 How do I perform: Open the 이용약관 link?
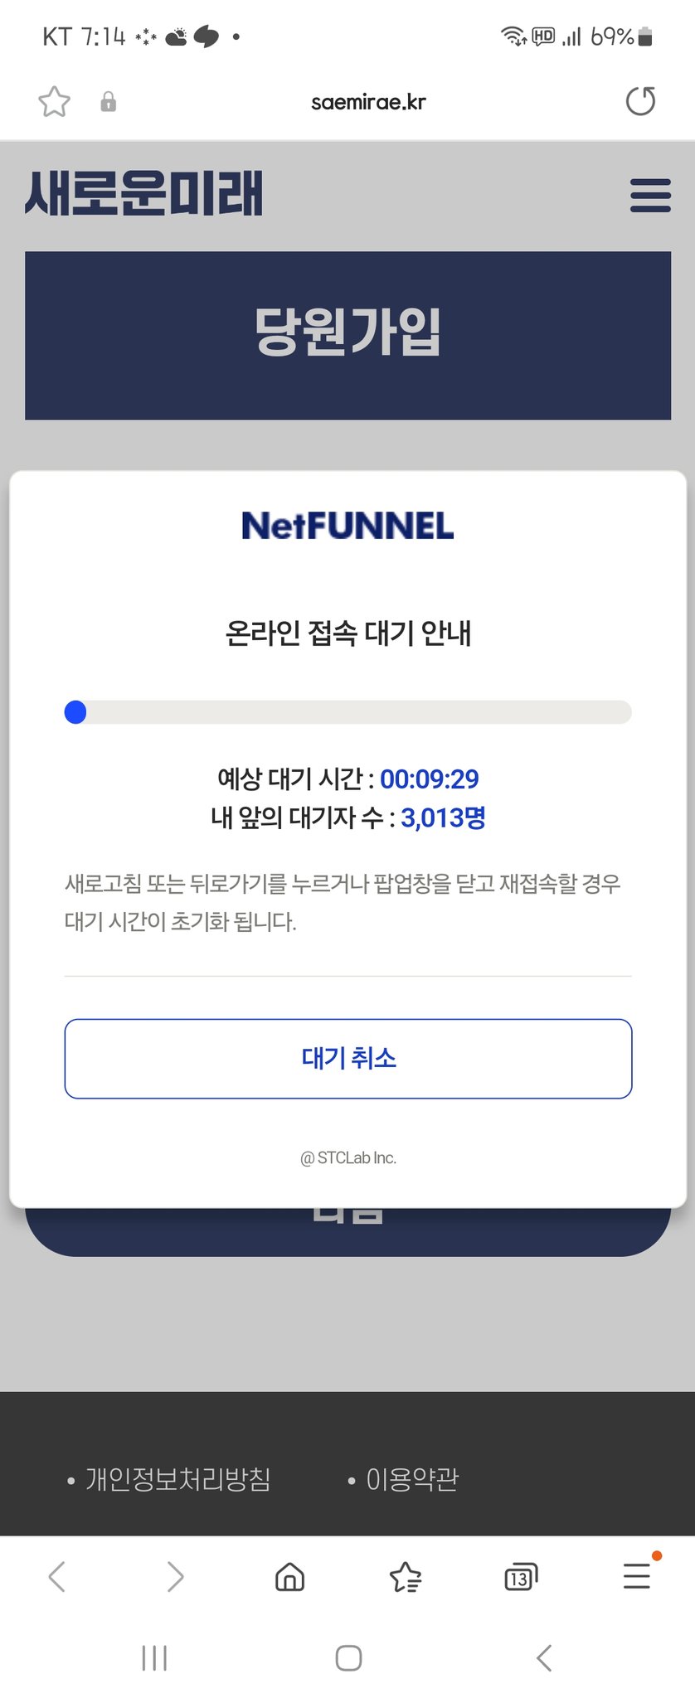(x=411, y=1479)
